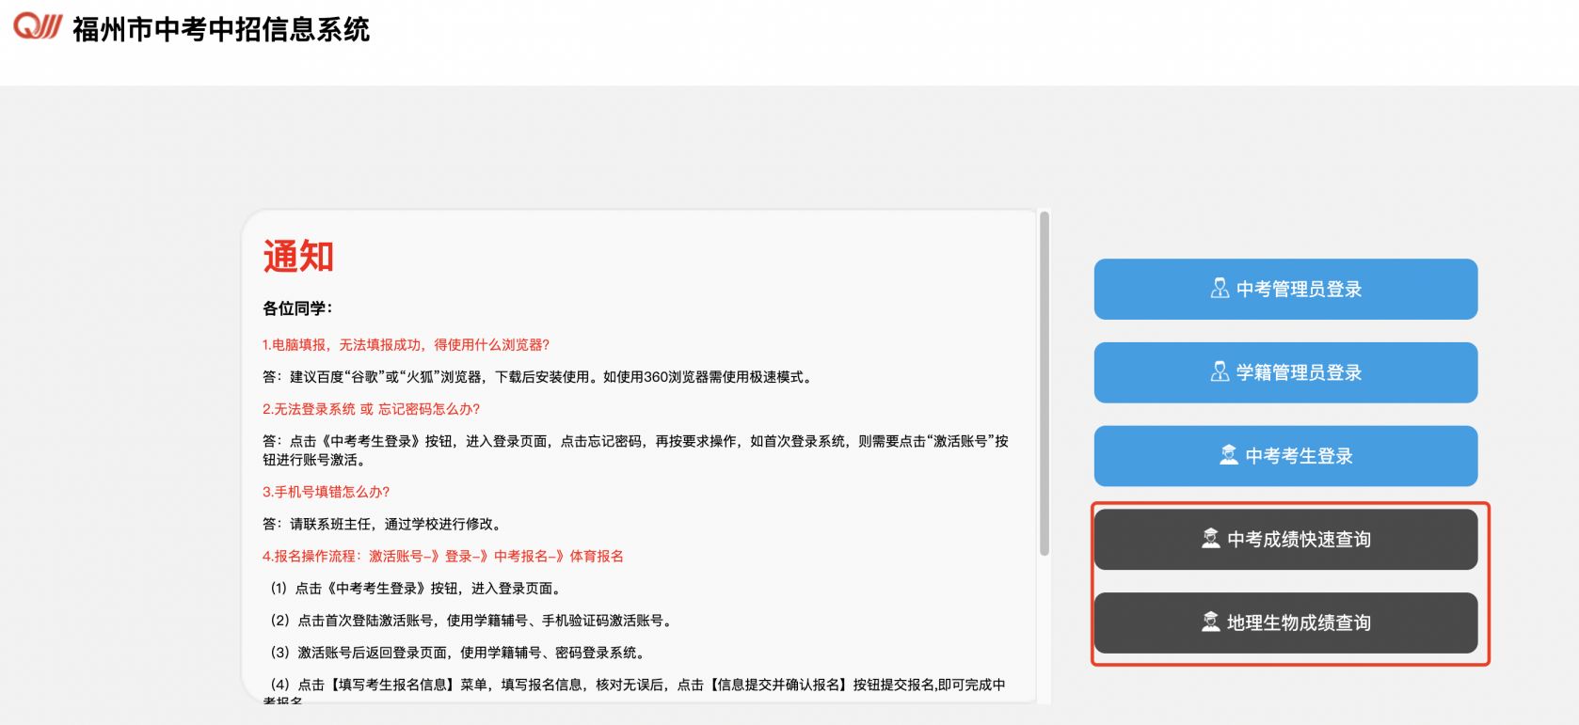Screen dimensions: 1579x725
Task: Open 学籍管理员登录 login
Action: tap(1285, 372)
